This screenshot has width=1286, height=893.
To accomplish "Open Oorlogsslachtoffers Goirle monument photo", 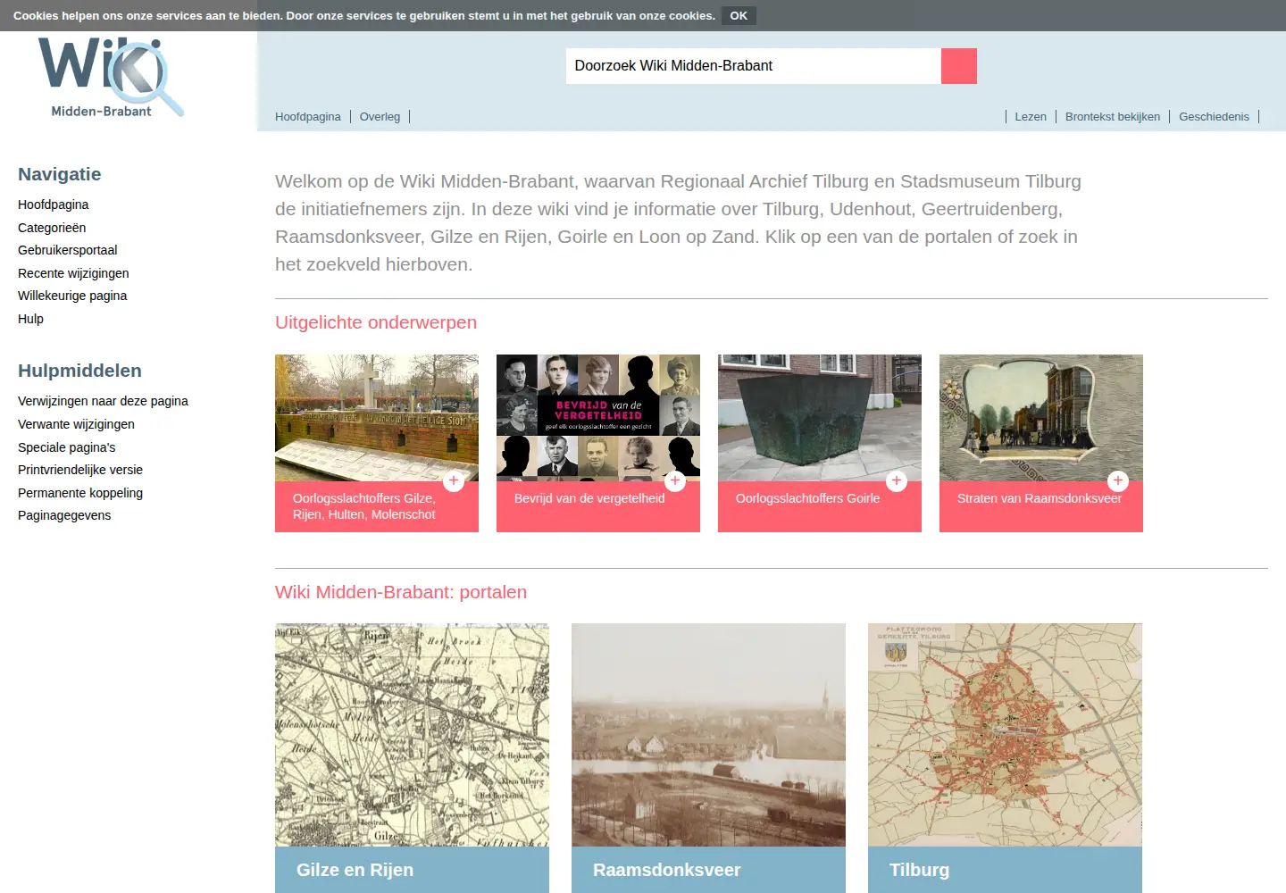I will [x=820, y=418].
